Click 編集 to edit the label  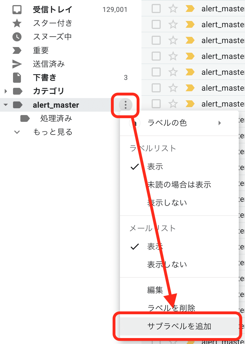point(155,290)
